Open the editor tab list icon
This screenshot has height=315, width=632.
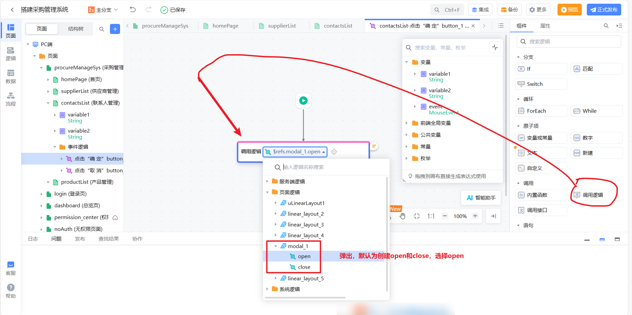click(501, 26)
